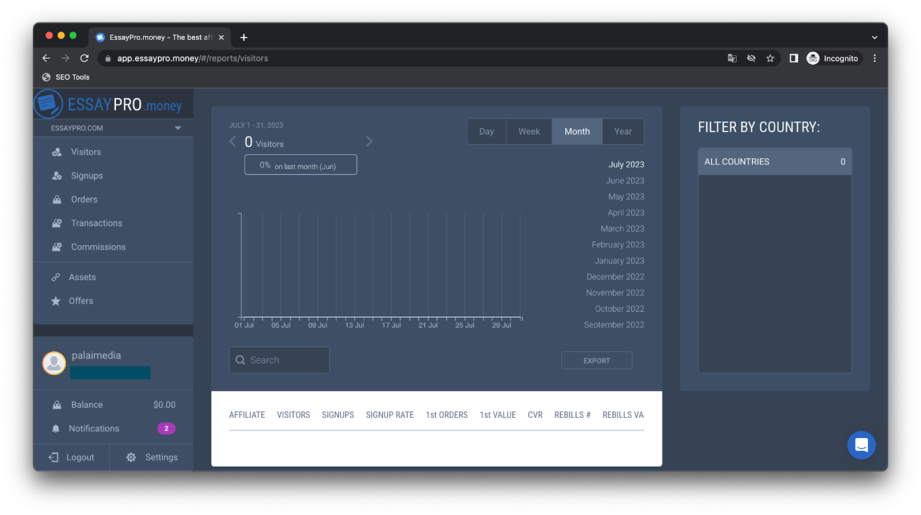Go to previous month with left chevron
921x515 pixels.
[233, 142]
